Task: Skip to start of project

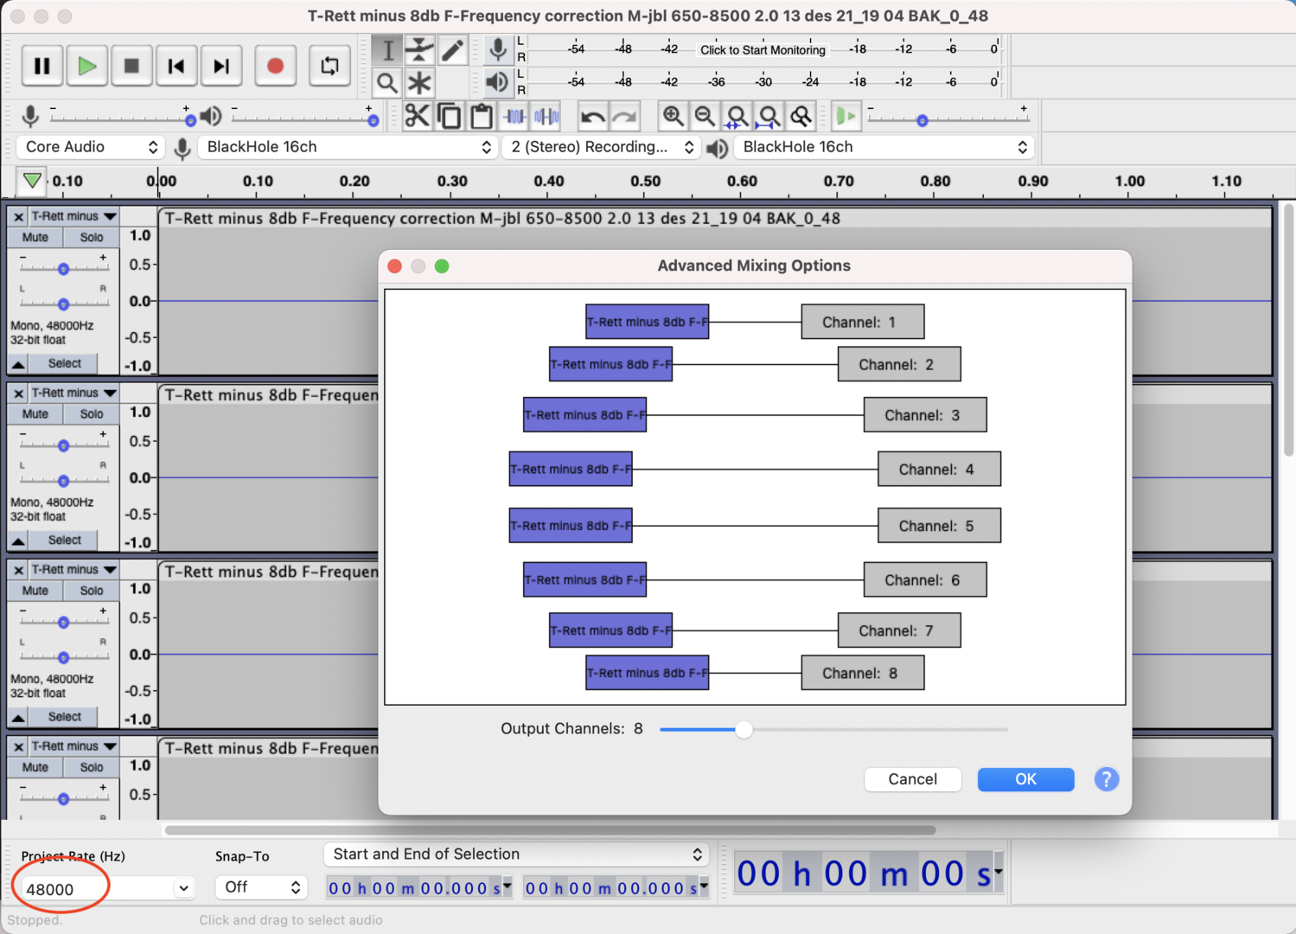Action: pos(176,66)
